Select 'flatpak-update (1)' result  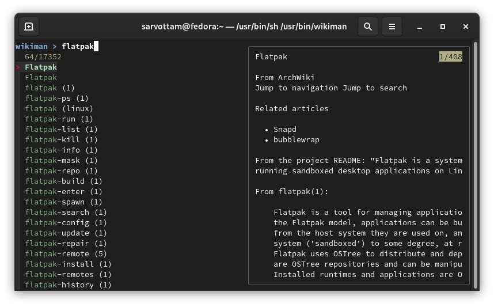(66, 233)
